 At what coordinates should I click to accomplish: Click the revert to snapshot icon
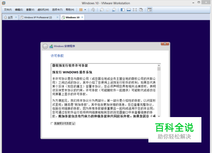point(108,10)
